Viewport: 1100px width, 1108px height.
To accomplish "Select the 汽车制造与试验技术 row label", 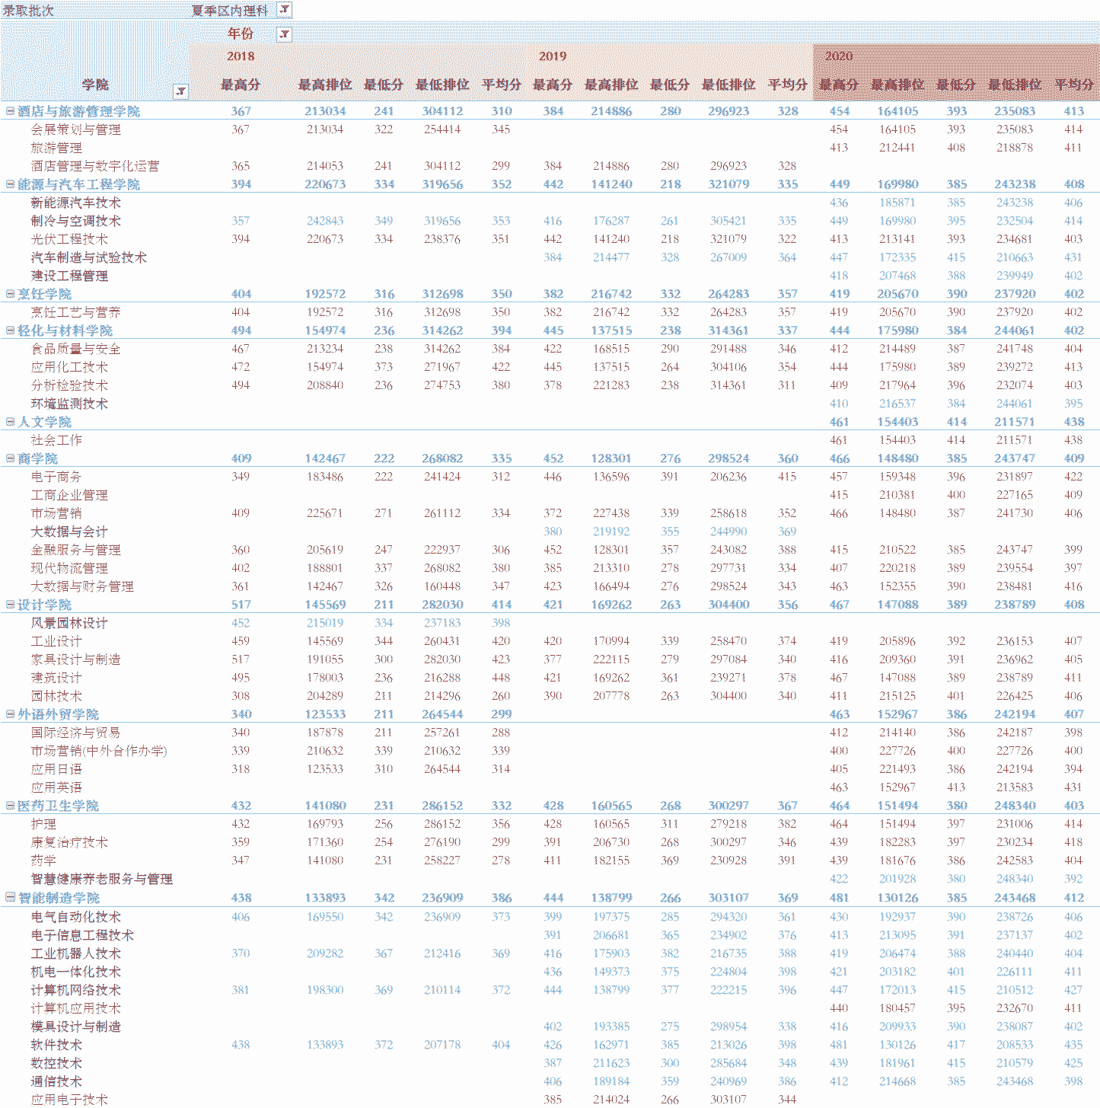I will pyautogui.click(x=88, y=257).
